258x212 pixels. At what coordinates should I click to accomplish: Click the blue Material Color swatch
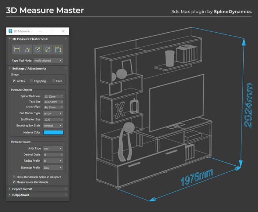click(x=53, y=133)
